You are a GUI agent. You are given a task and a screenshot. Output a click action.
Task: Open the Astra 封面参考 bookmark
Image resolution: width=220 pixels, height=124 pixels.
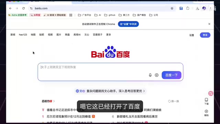click(18, 15)
